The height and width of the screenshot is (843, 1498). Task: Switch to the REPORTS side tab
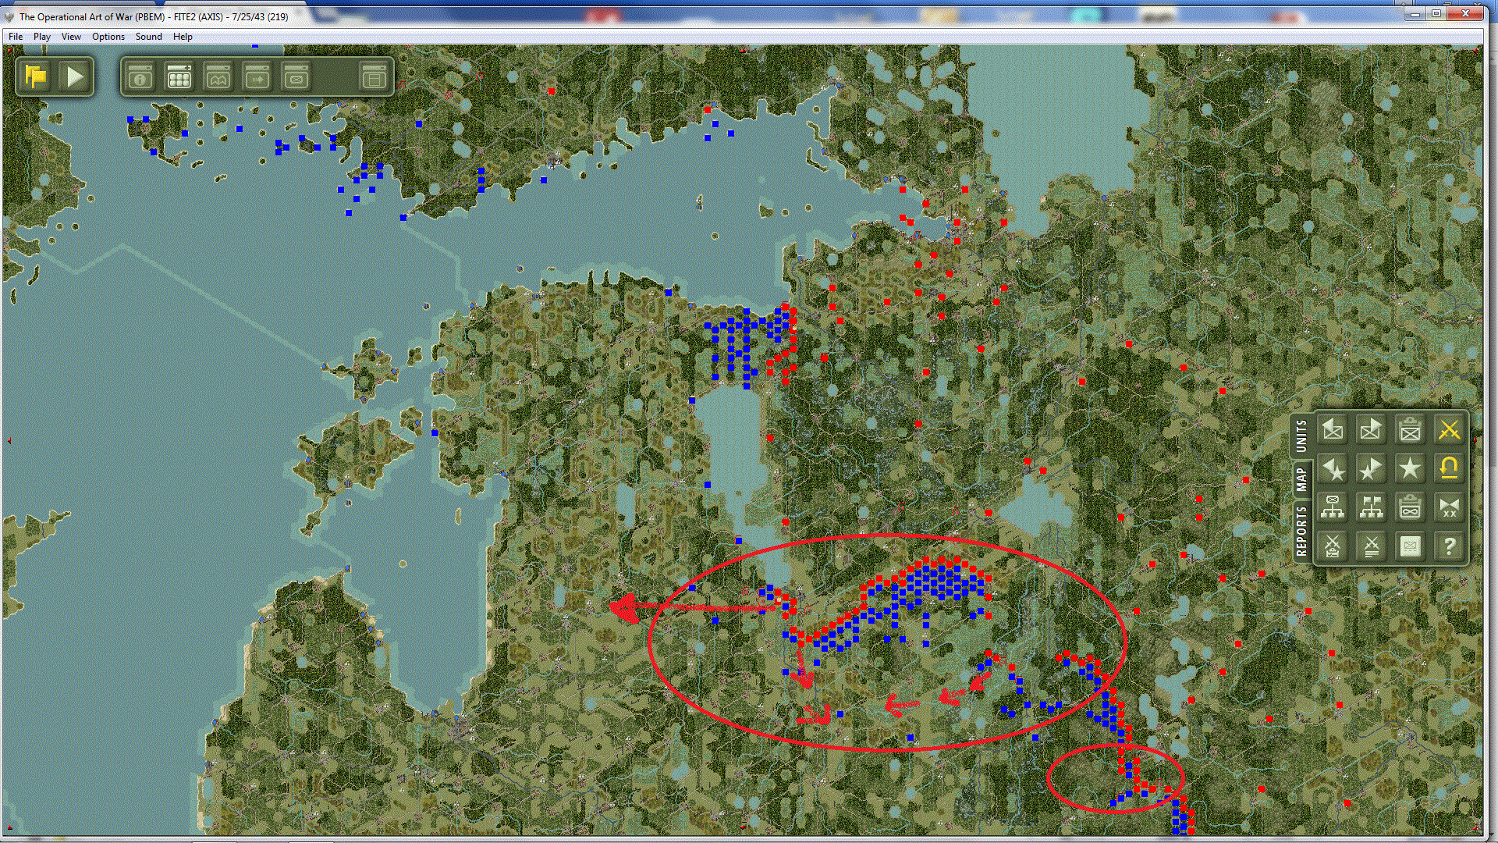[x=1301, y=531]
